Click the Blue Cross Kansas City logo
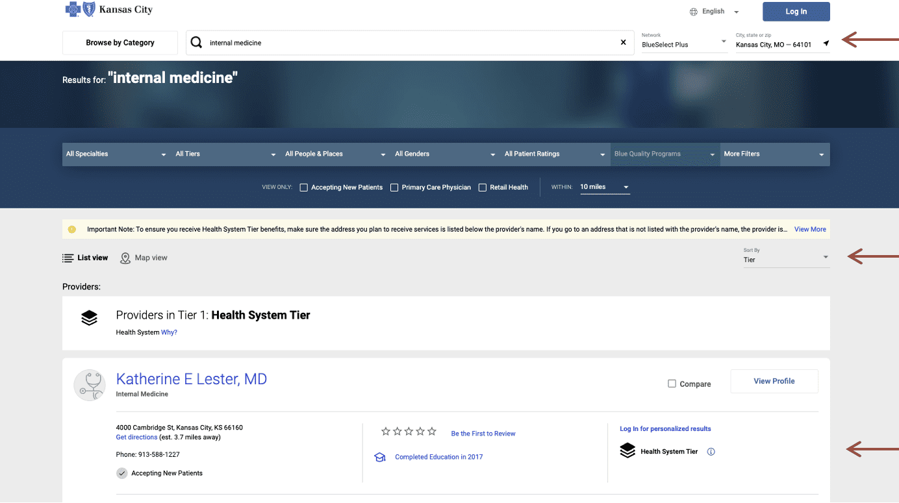The image size is (899, 503). tap(109, 10)
